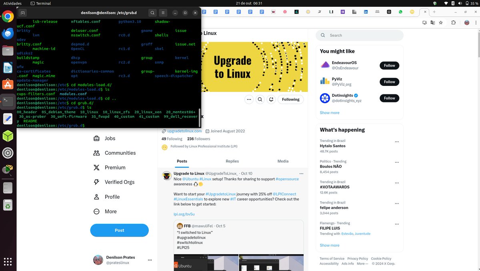
Task: Click the Communities icon in the sidebar
Action: coord(96,153)
